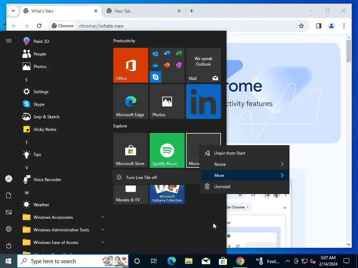The image size is (358, 268).
Task: Open Task View on the taskbar
Action: click(154, 261)
